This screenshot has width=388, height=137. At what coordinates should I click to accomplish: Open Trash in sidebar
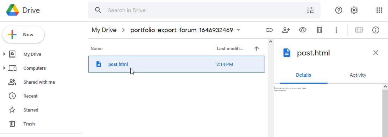(29, 124)
